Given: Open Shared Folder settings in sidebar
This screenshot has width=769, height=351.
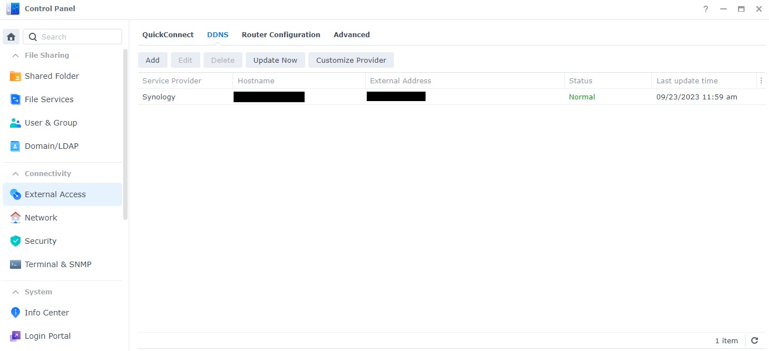Looking at the screenshot, I should coord(52,76).
